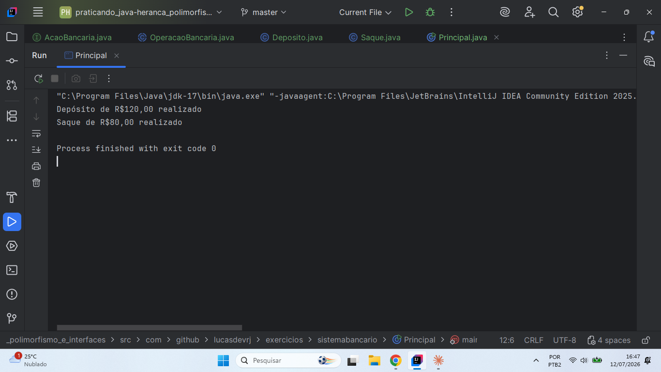Screen dimensions: 661x372
Task: Open the Project tool window folder icon
Action: coord(12,37)
